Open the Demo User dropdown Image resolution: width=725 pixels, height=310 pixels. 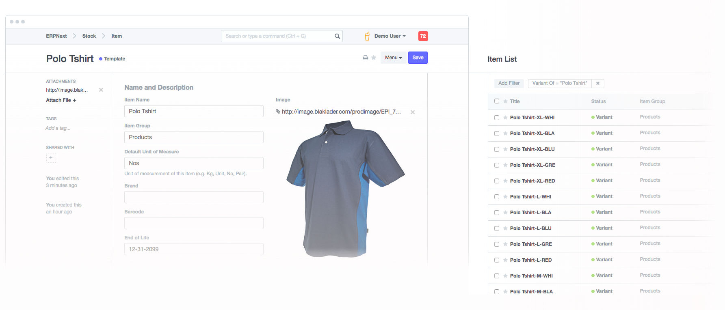tap(390, 36)
